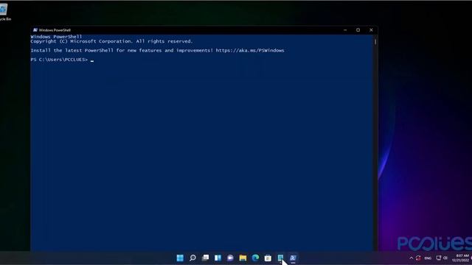Show hidden system tray icons

click(x=412, y=258)
